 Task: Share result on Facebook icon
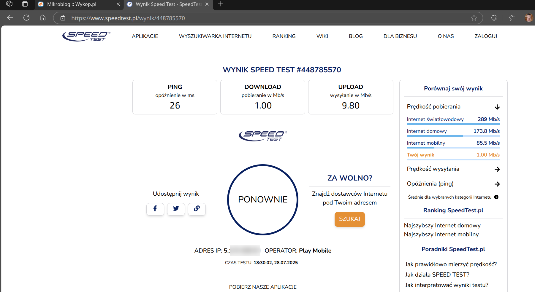tap(155, 209)
